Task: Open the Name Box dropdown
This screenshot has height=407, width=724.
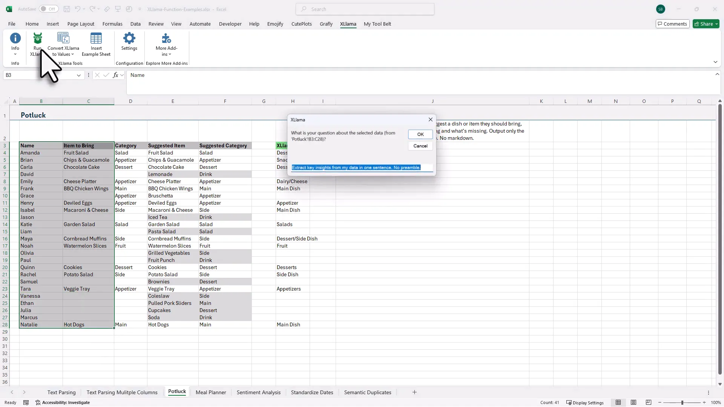Action: click(79, 75)
